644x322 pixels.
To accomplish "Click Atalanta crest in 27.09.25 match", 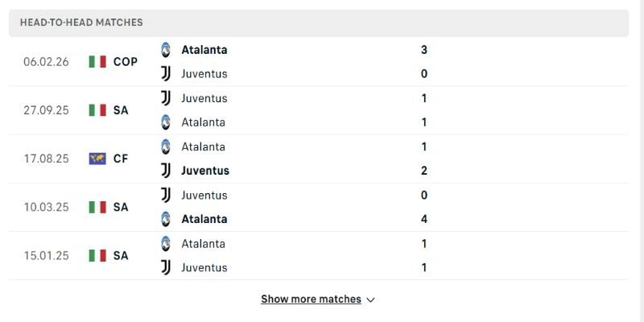I will click(x=166, y=122).
